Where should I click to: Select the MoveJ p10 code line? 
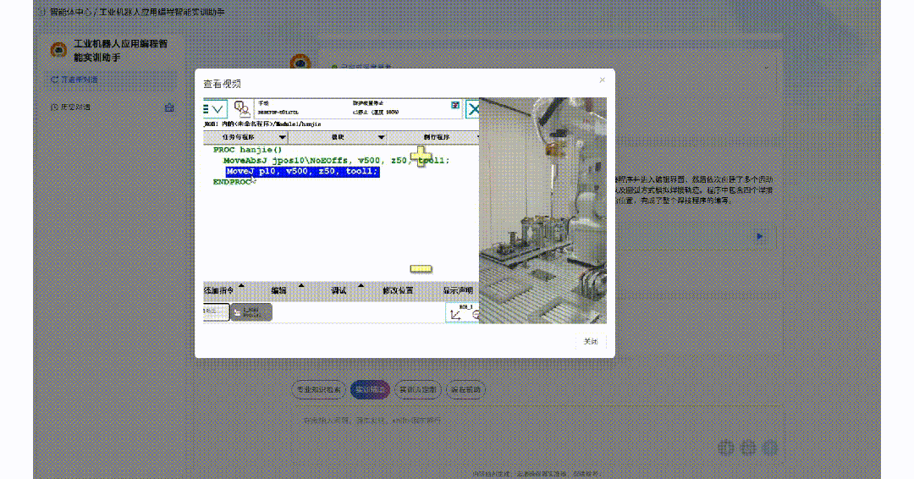(301, 171)
